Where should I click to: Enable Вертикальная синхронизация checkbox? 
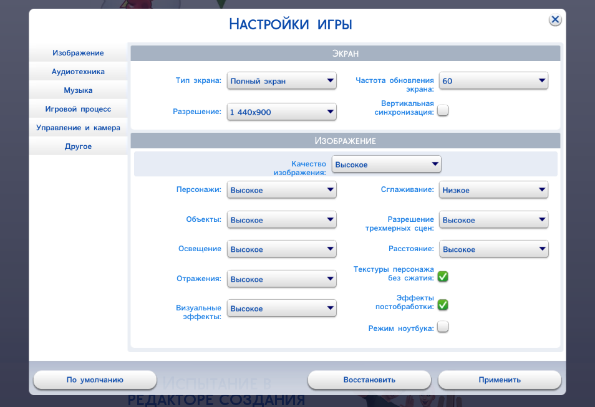point(443,110)
